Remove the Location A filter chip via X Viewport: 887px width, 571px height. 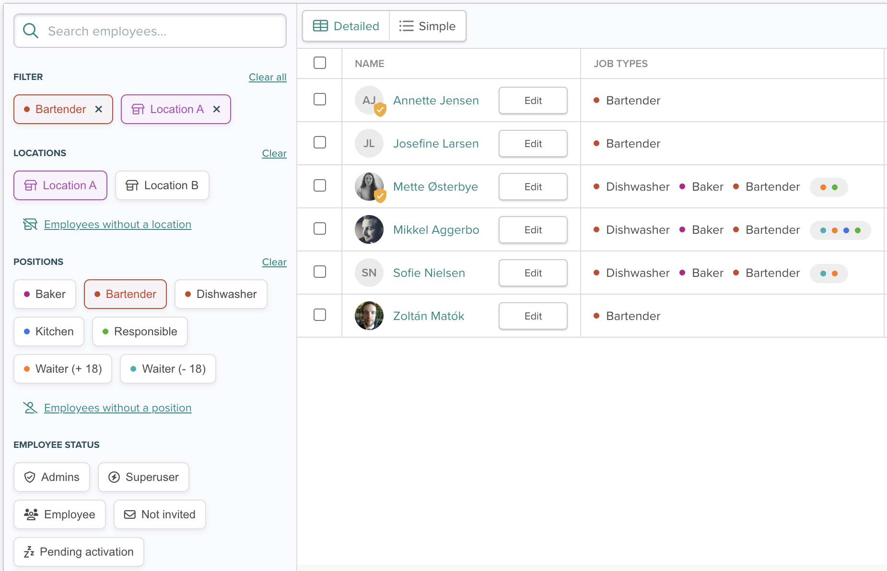(x=217, y=109)
